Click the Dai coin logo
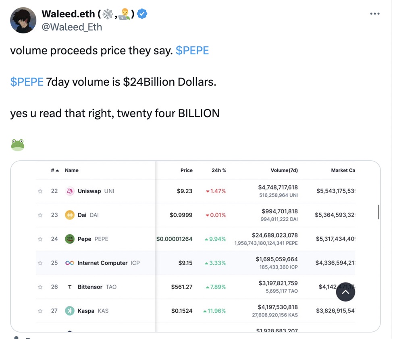393x339 pixels. (70, 215)
